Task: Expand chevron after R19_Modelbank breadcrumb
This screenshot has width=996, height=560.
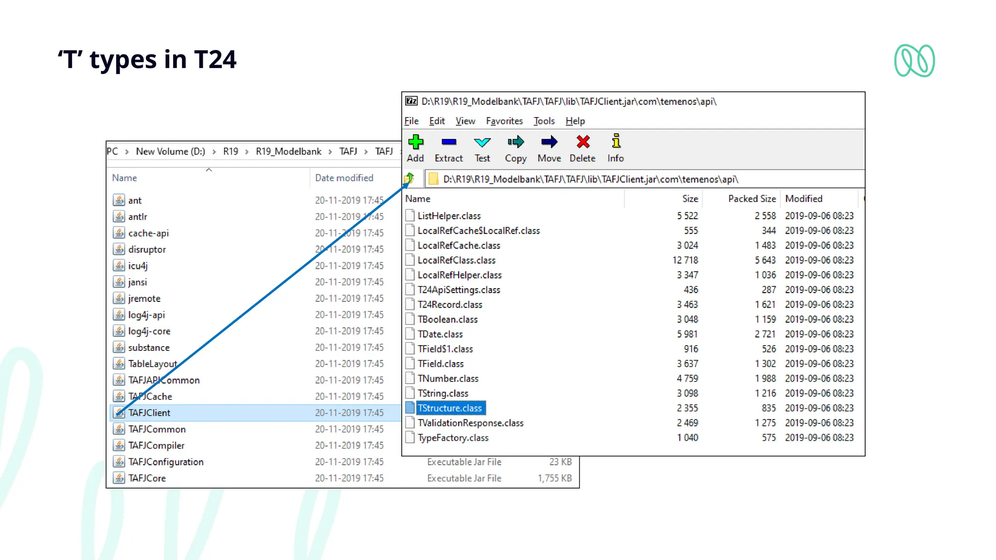Action: pyautogui.click(x=330, y=152)
